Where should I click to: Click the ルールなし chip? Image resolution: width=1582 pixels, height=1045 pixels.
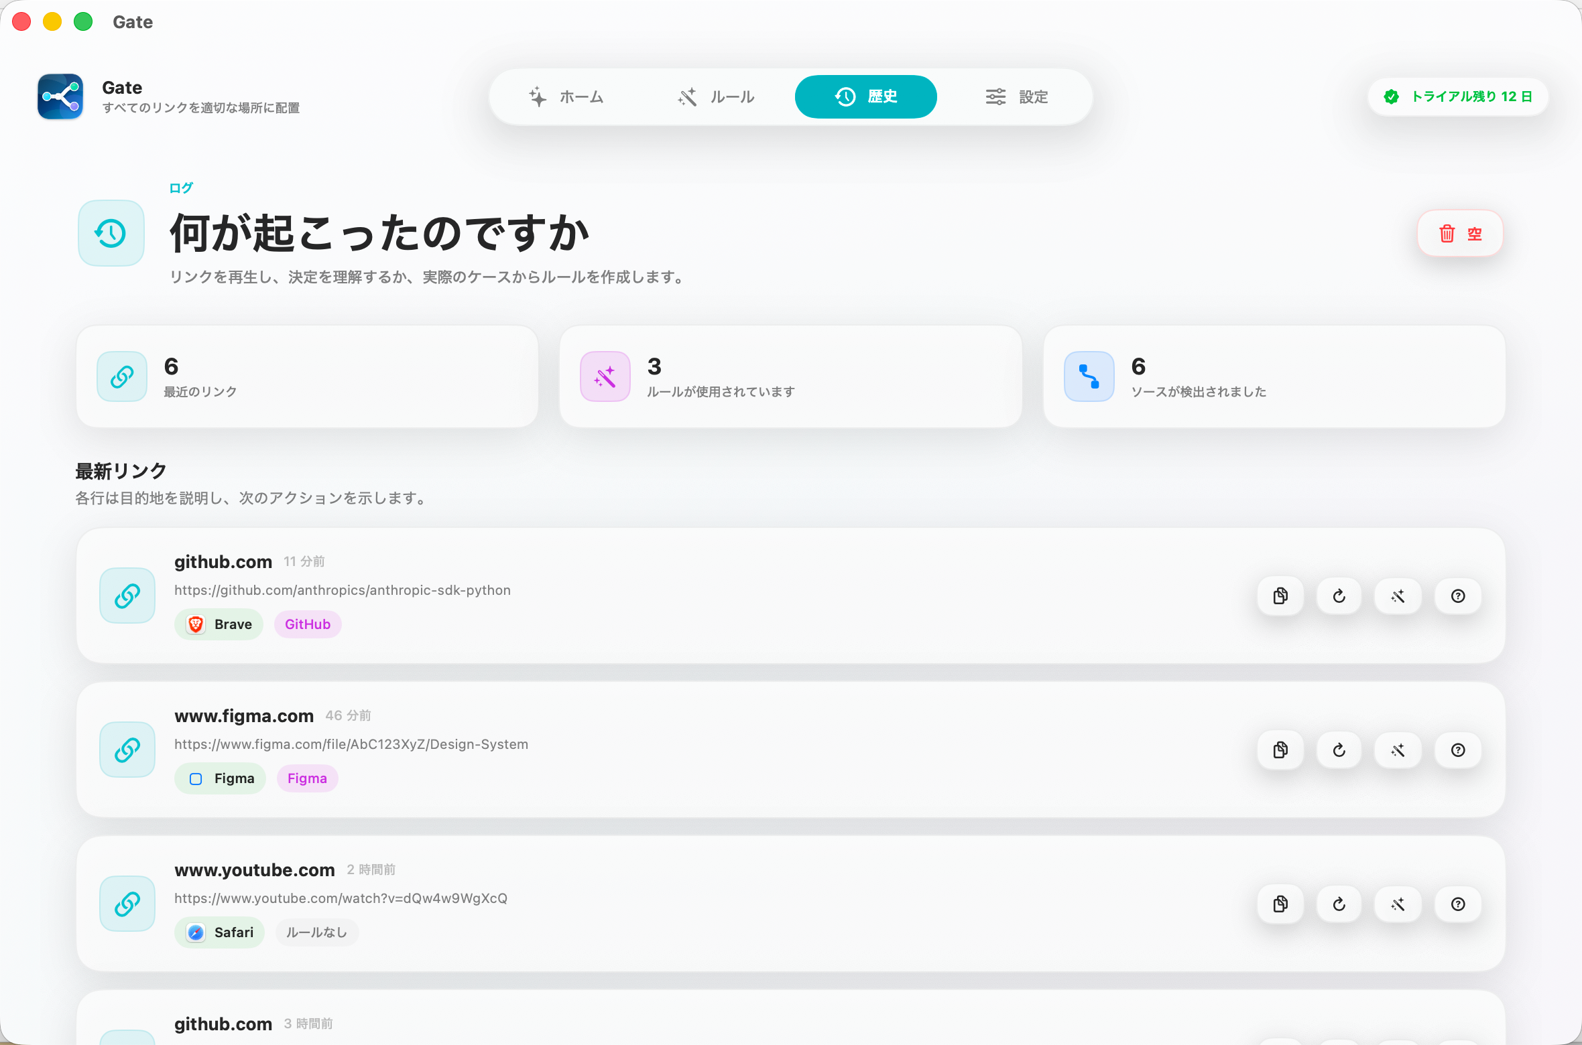click(317, 932)
